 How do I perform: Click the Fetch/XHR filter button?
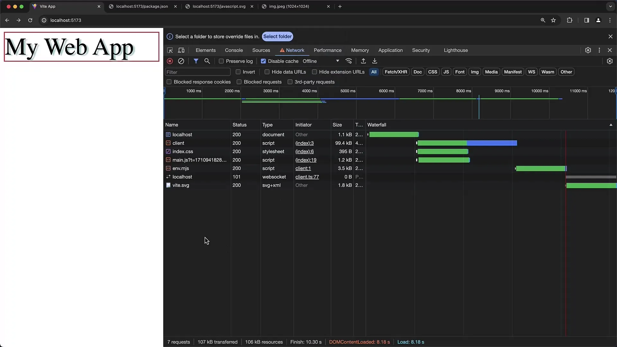point(396,72)
